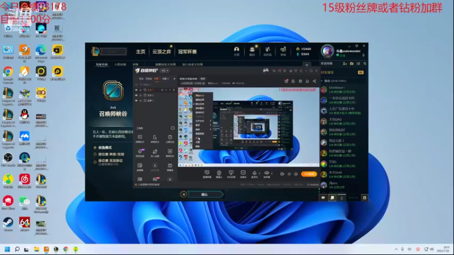Screen dimensions: 454x255
Task: Open Google Chrome desktop shortcut
Action: click(x=8, y=71)
